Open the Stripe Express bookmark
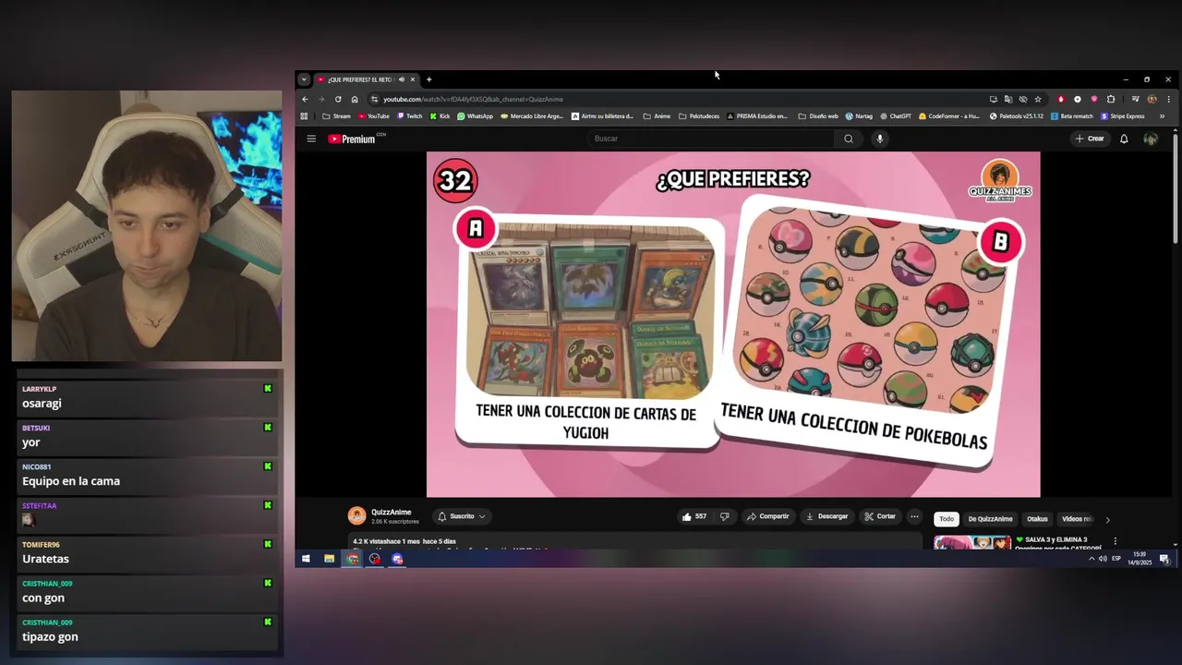Viewport: 1182px width, 665px height. click(1122, 116)
